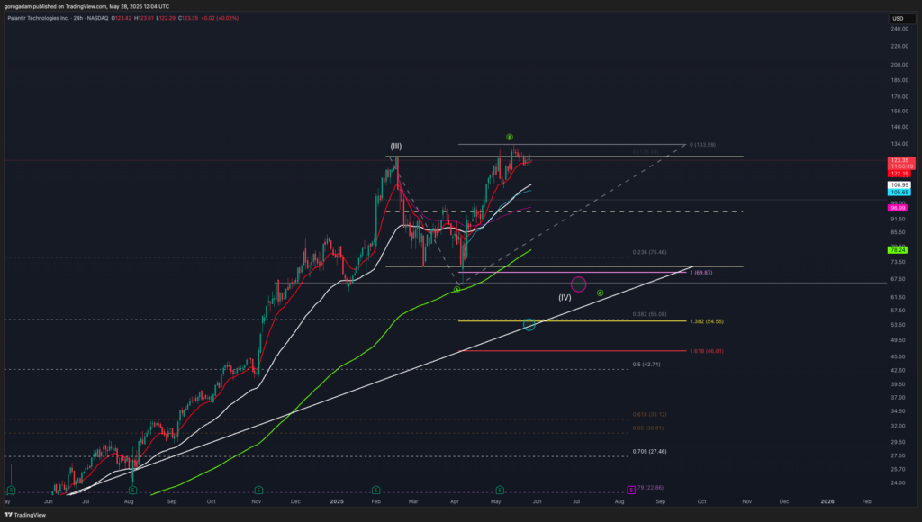Viewport: 922px width, 522px height.
Task: Select the (IV) Elliott wave label
Action: click(565, 297)
